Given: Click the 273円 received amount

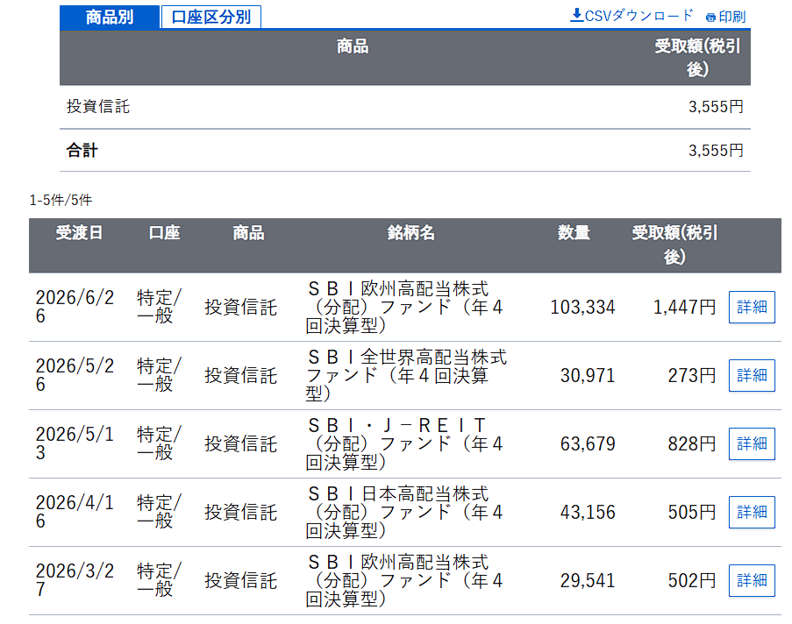Looking at the screenshot, I should 692,376.
